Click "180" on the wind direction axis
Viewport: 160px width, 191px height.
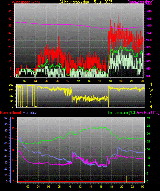[x=11, y=96]
